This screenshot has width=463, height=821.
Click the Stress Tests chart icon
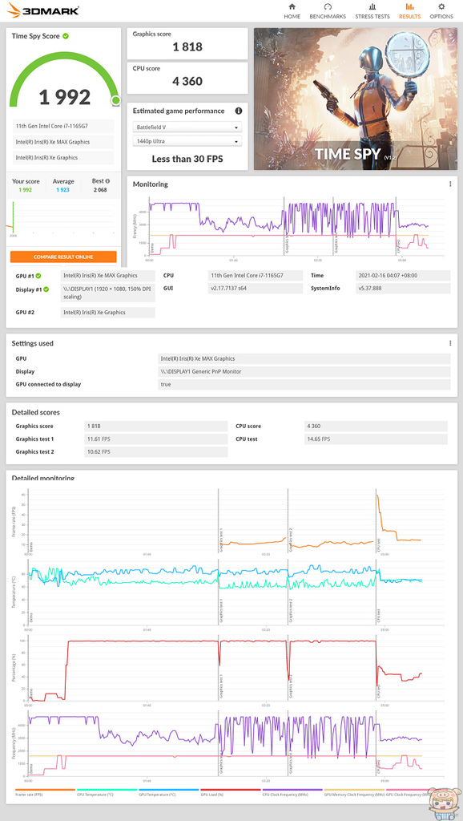(x=372, y=6)
